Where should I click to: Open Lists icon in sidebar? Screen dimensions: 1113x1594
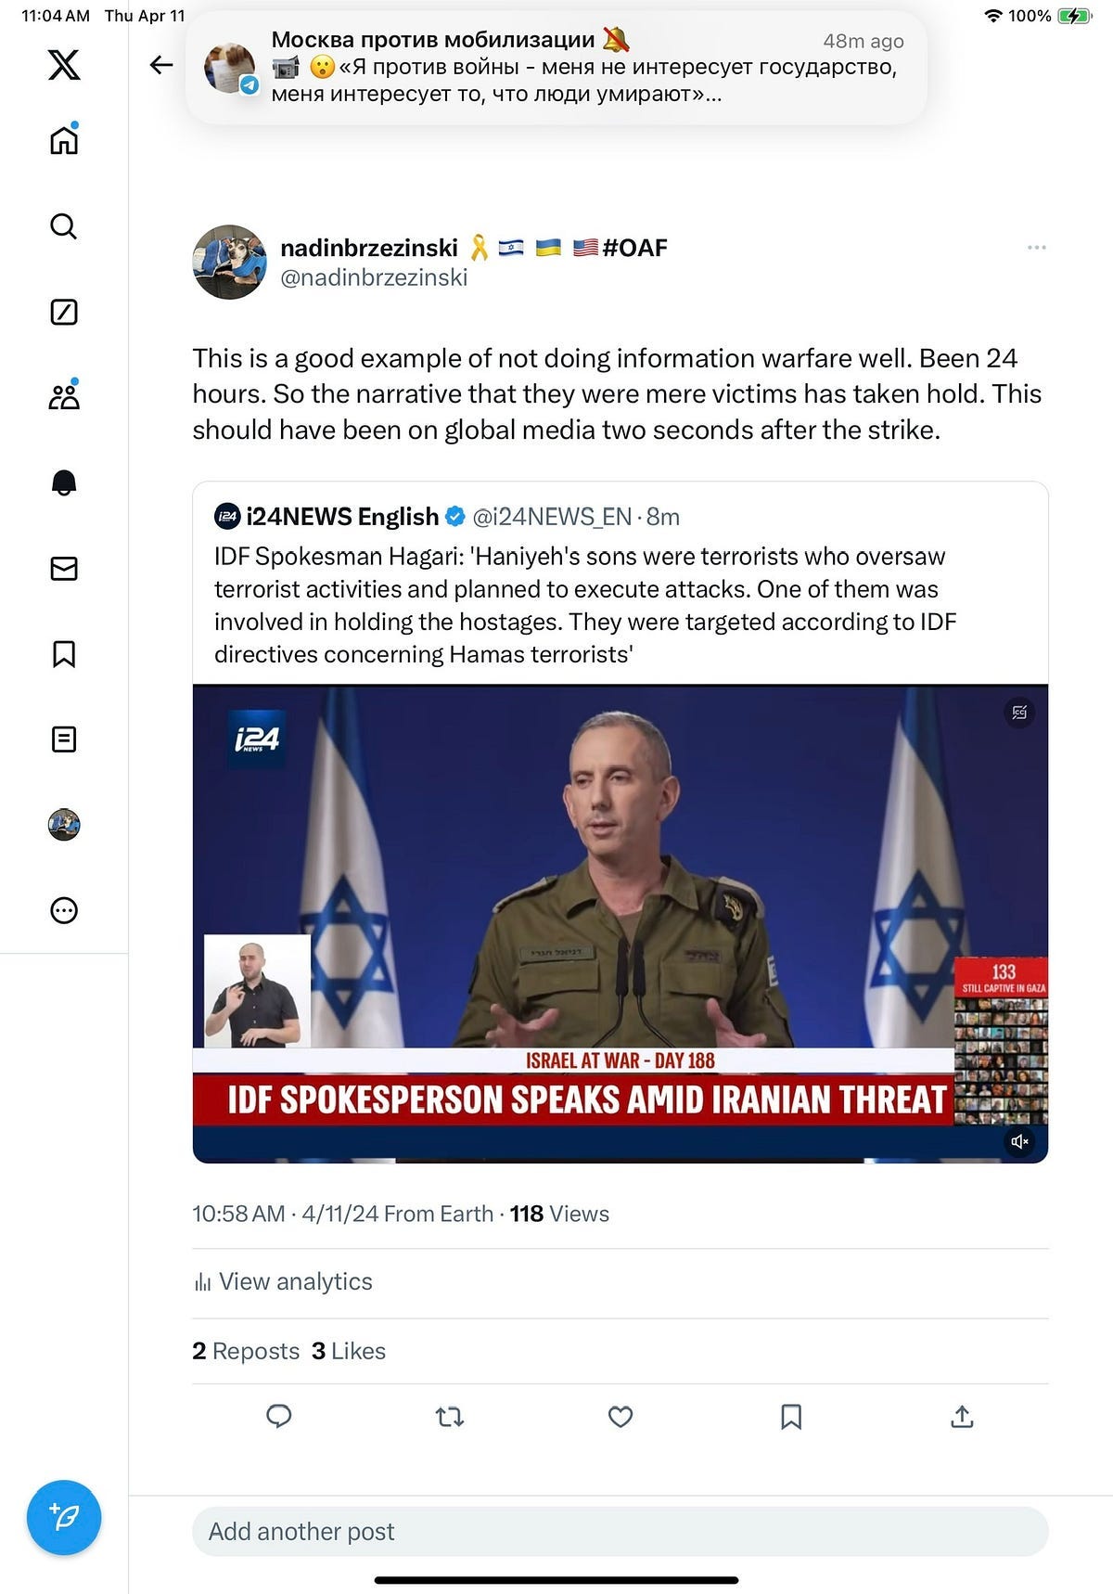[x=64, y=739]
